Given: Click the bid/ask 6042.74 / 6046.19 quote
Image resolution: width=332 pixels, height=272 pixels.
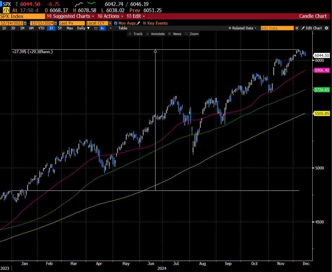Looking at the screenshot, I should (x=126, y=4).
